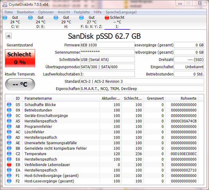
Task: Click the CrystalDiskInfo title bar icon
Action: pos(5,4)
